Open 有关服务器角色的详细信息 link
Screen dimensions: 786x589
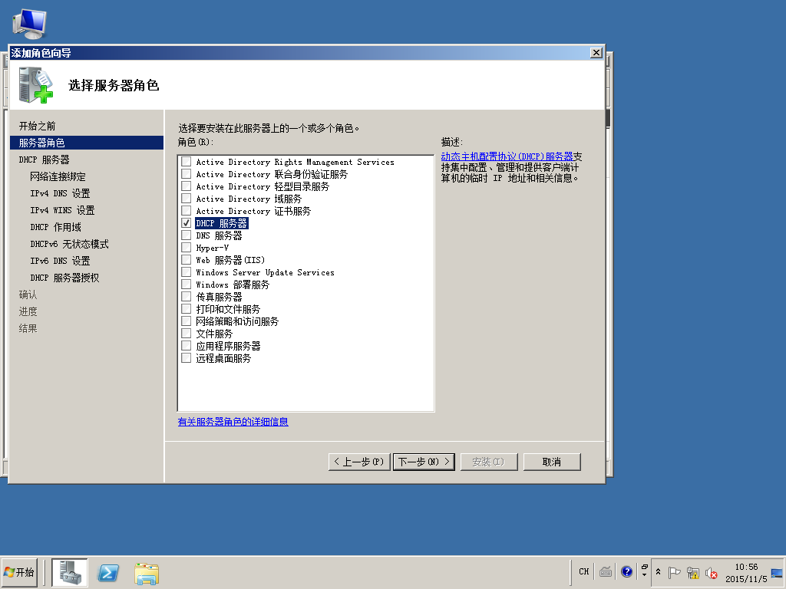(233, 422)
